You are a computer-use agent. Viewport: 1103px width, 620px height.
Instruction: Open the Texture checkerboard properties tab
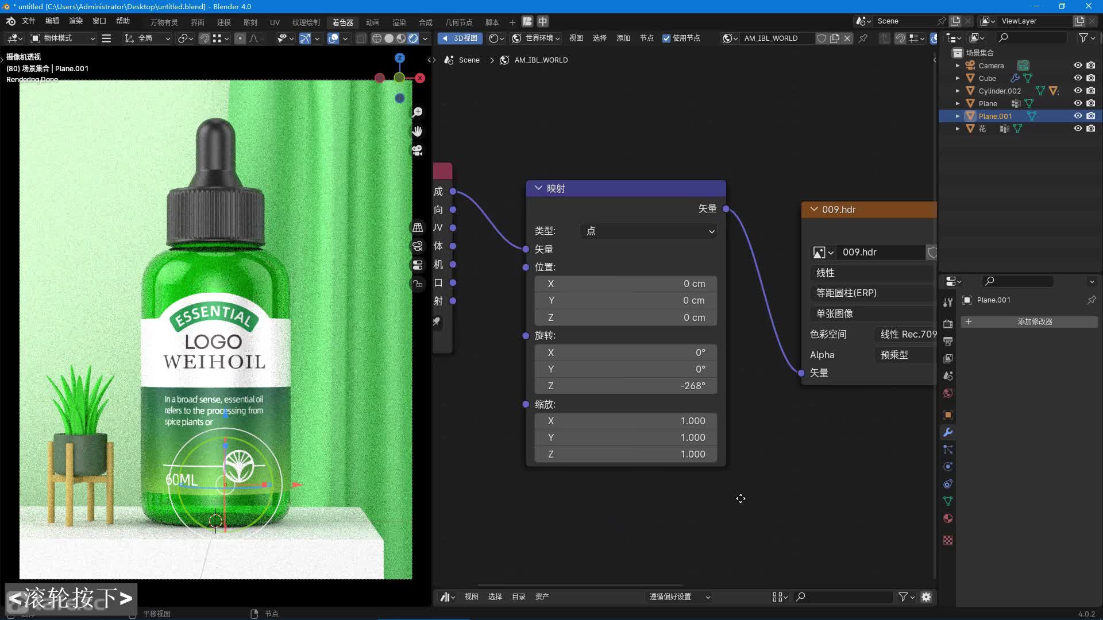(x=948, y=540)
